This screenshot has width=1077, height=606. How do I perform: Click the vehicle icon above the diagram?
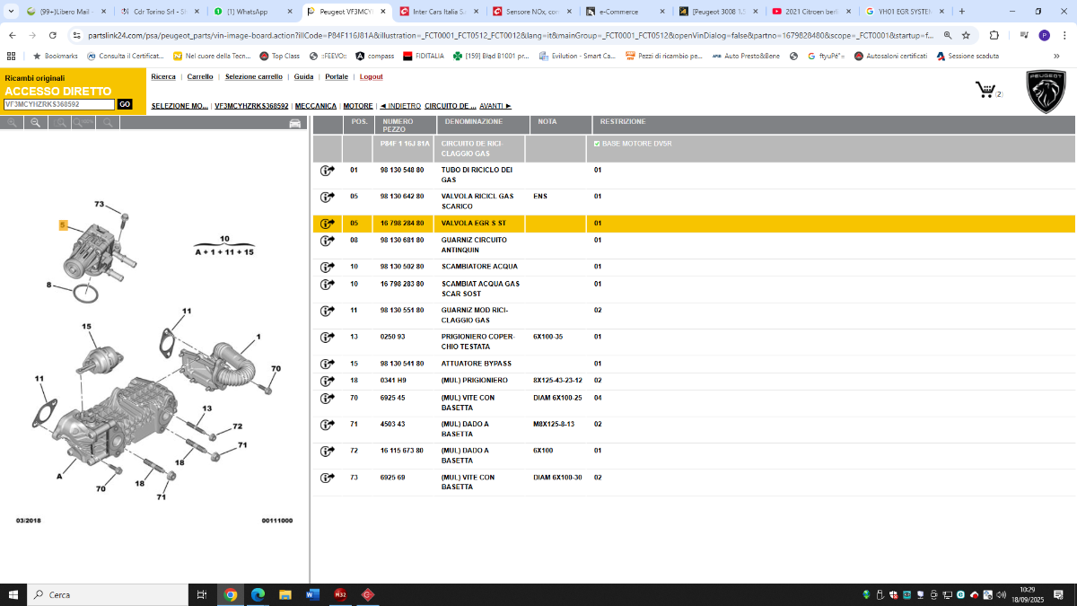[294, 123]
